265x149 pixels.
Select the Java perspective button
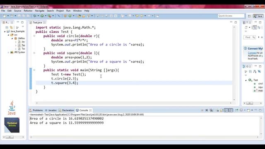point(258,16)
